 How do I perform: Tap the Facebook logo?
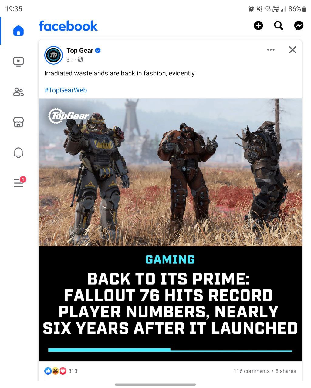(68, 26)
